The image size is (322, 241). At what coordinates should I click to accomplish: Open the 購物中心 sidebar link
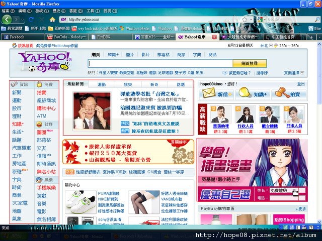tap(46, 108)
